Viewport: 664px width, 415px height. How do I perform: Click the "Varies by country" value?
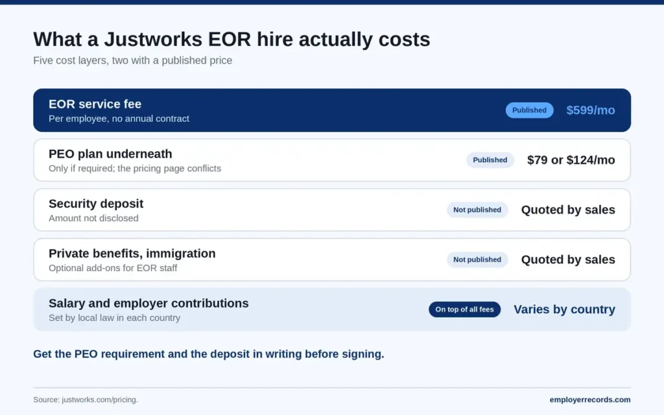pyautogui.click(x=565, y=309)
